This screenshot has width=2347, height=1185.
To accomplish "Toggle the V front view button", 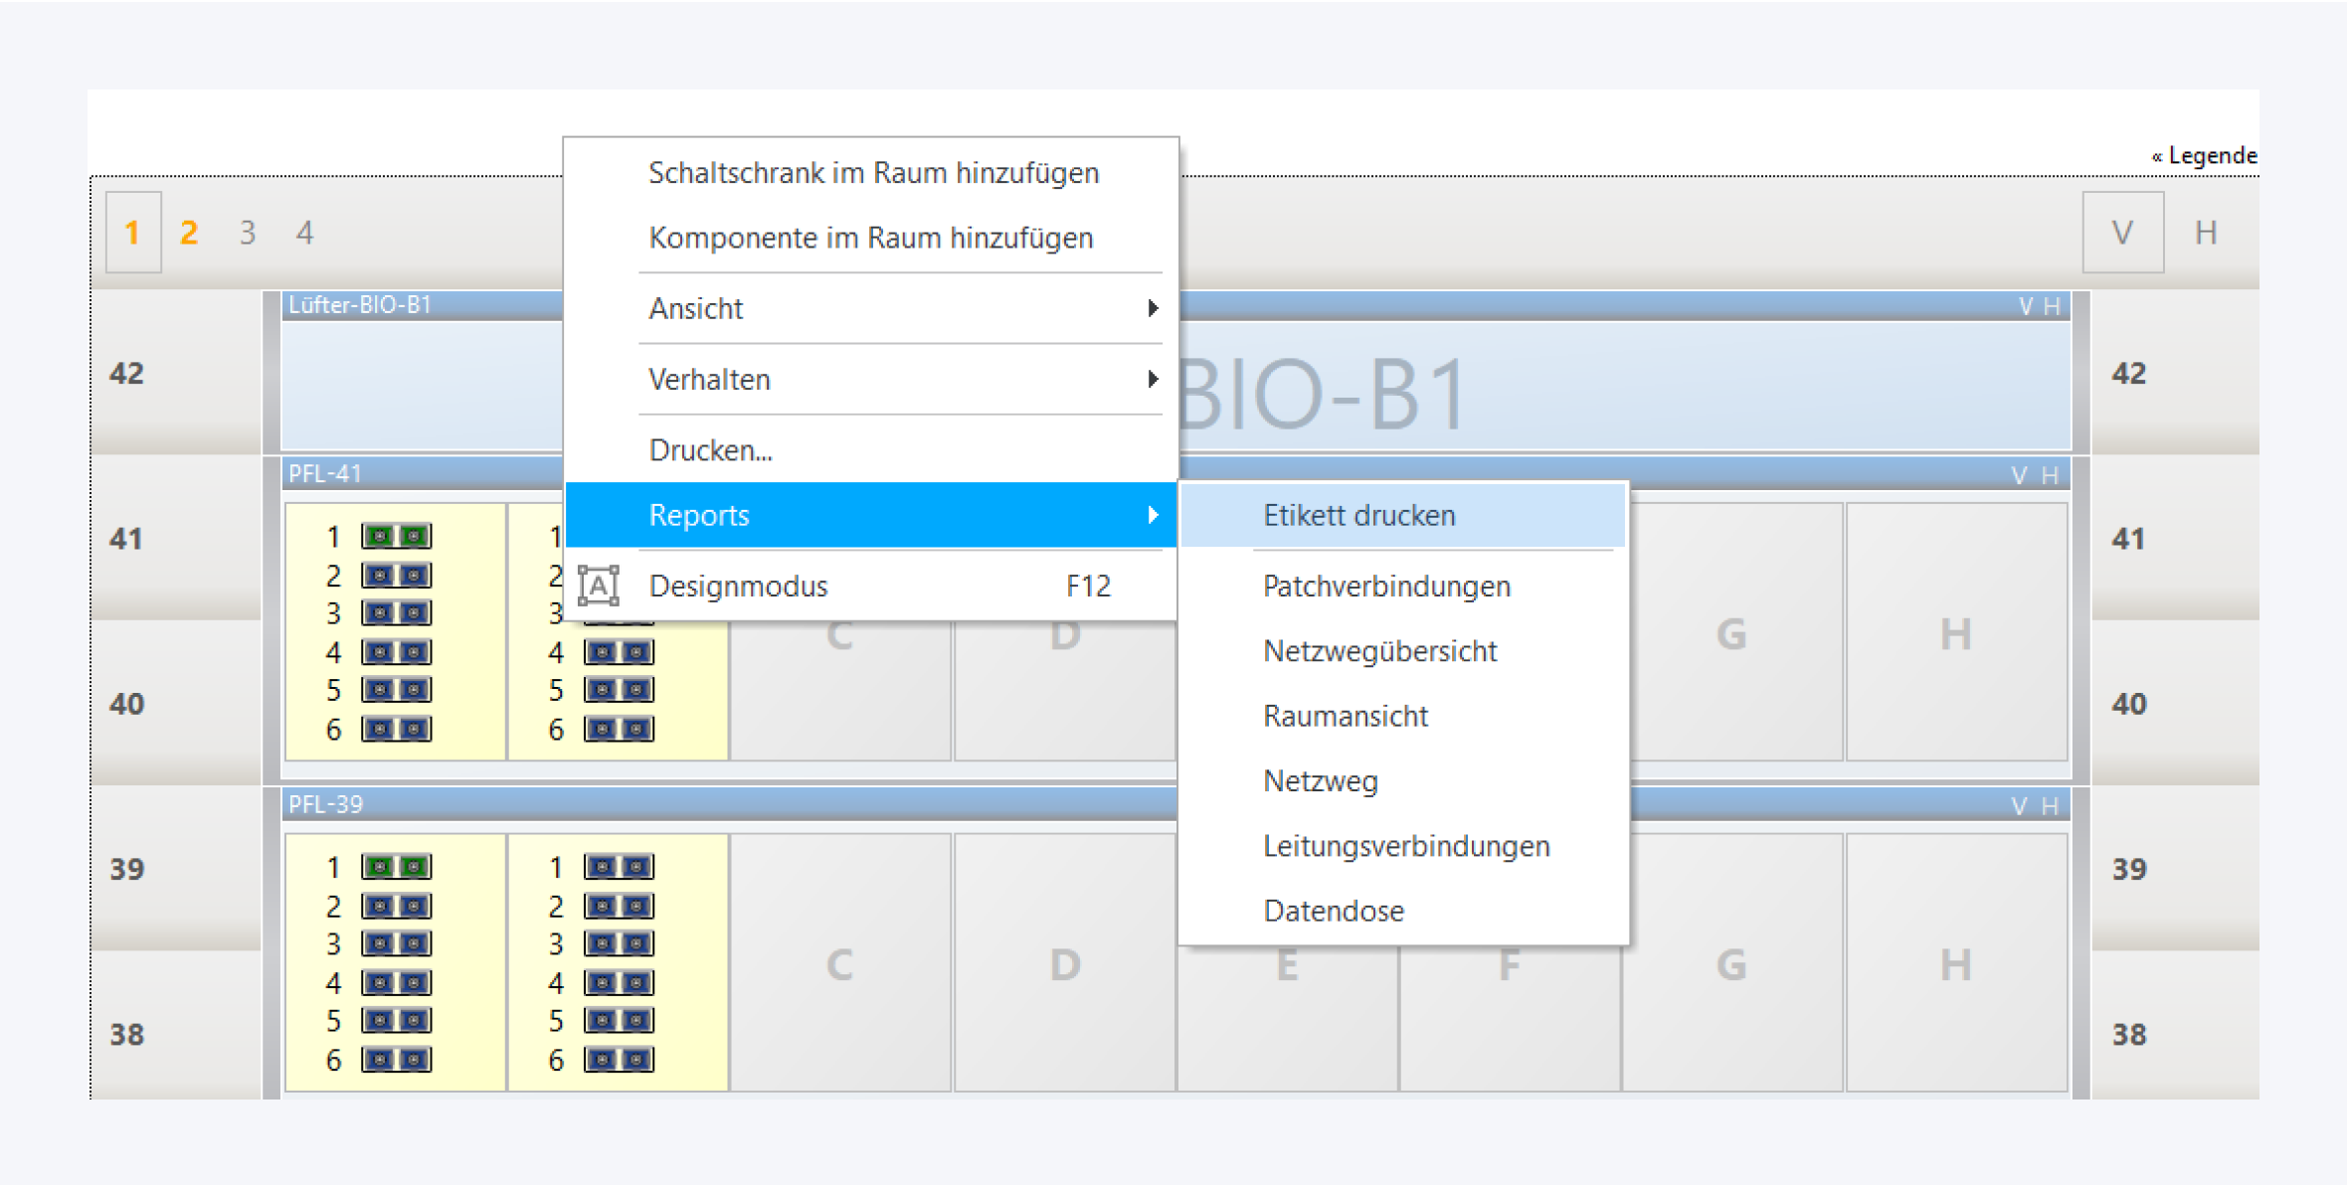I will [x=2122, y=233].
